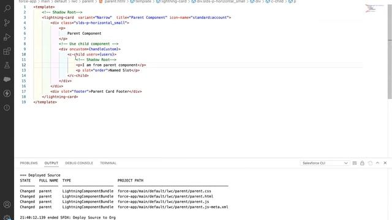
Task: Toggle output auto-scroll lock
Action: [362, 163]
